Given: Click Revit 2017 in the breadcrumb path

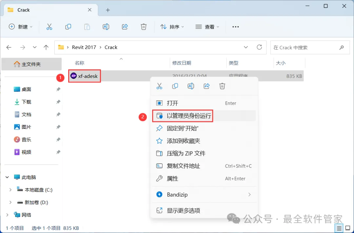Looking at the screenshot, I should click(84, 47).
